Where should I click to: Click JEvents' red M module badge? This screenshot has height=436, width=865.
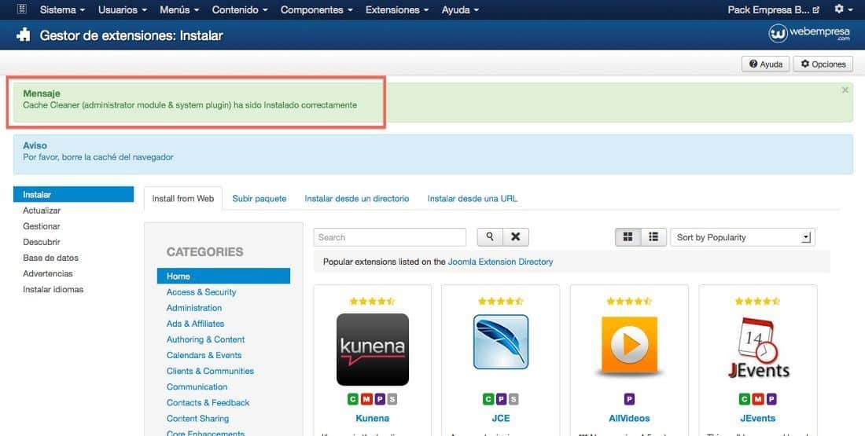(x=758, y=399)
